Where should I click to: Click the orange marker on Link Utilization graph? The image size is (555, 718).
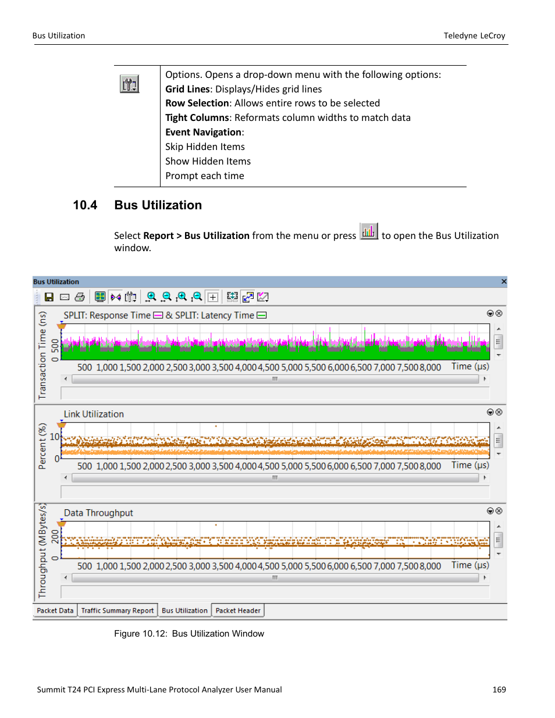(x=62, y=425)
